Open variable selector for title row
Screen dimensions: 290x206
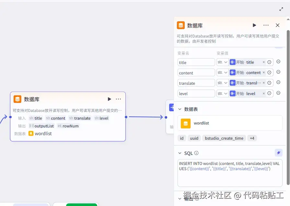pyautogui.click(x=269, y=62)
